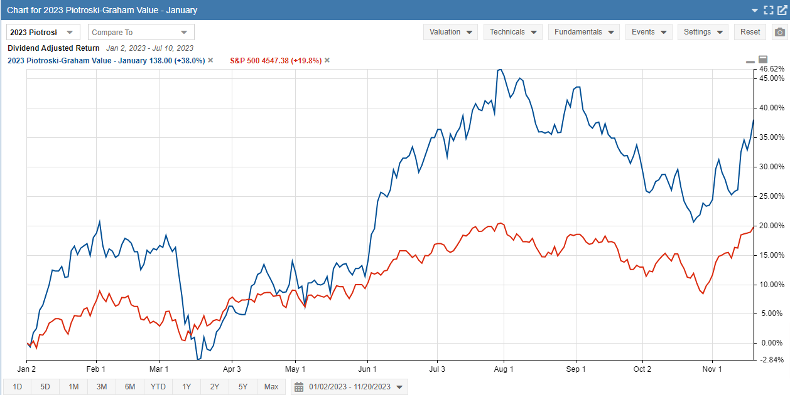Click calendar icon for date range

pyautogui.click(x=299, y=387)
